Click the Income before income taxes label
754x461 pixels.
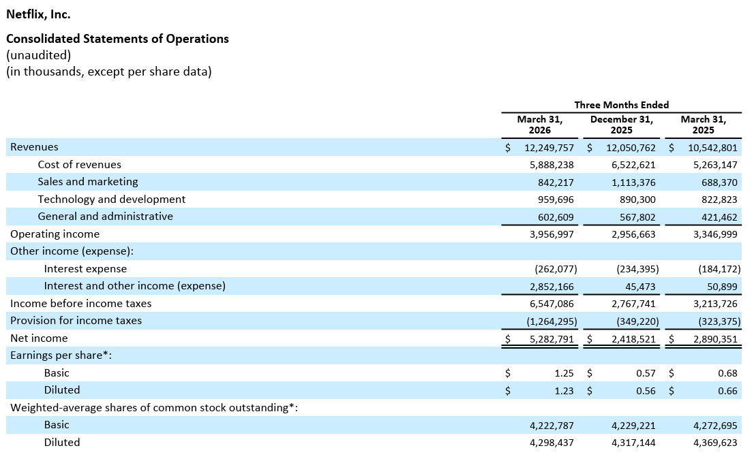(80, 304)
